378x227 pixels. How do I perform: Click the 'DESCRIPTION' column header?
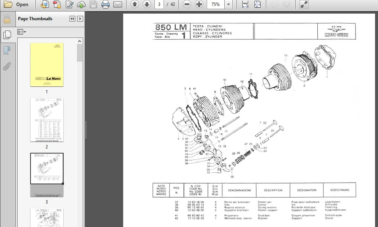(x=273, y=190)
